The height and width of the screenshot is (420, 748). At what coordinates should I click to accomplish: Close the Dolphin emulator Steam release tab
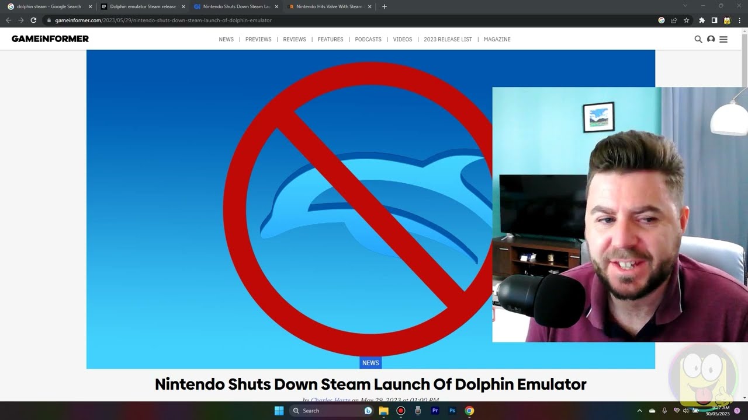click(x=183, y=6)
